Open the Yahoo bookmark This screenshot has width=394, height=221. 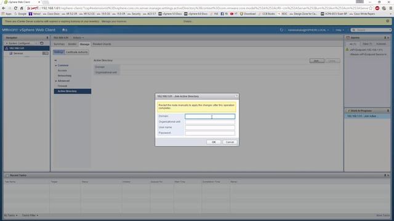tap(34, 14)
